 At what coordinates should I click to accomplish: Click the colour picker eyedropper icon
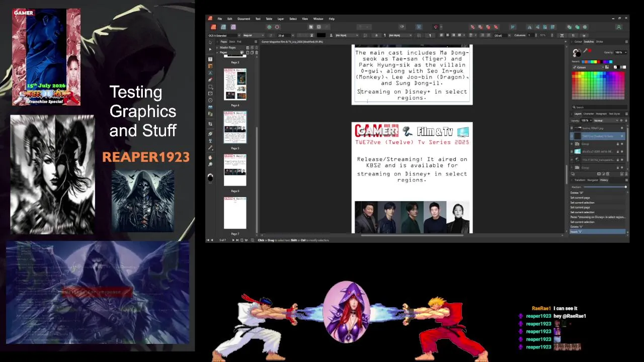[x=585, y=51]
